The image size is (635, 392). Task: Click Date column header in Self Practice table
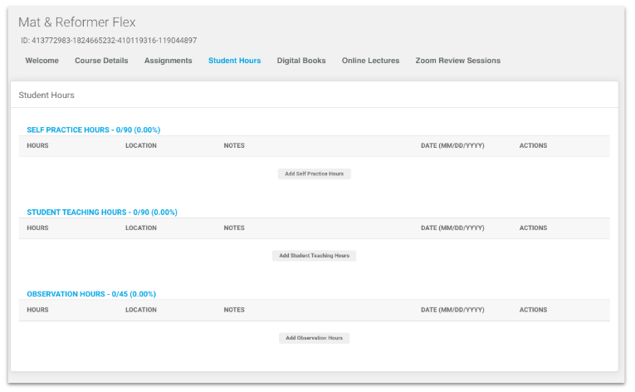(452, 145)
